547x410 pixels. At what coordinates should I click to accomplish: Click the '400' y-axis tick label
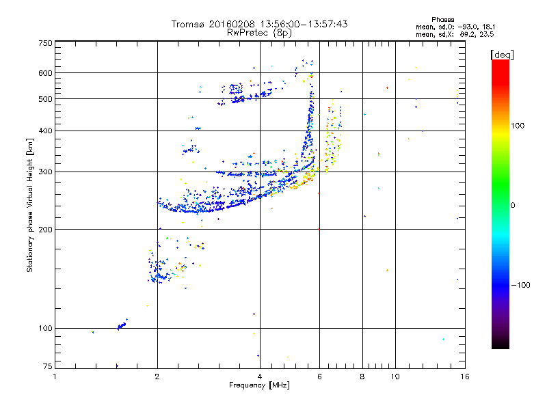click(45, 131)
